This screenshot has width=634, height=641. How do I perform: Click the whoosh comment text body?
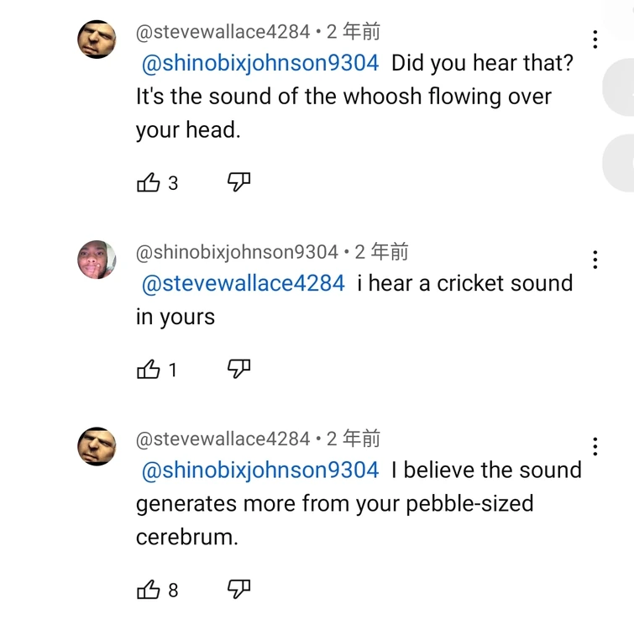tap(343, 97)
